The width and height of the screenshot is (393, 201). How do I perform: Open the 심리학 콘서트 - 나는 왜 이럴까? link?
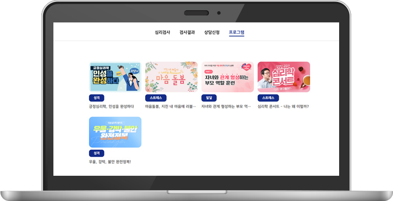tap(283, 107)
